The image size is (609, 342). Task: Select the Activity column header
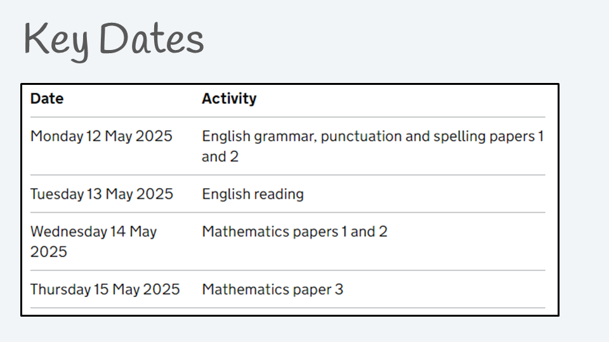click(x=229, y=99)
